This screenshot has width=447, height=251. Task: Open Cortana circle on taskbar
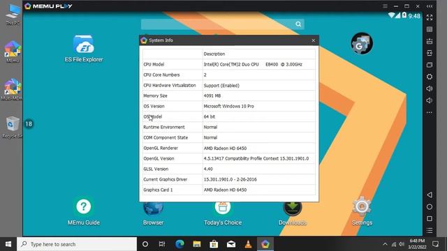click(x=145, y=244)
